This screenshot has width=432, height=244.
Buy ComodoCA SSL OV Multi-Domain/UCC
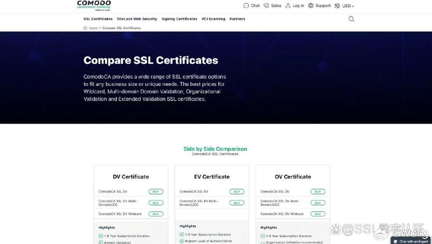pyautogui.click(x=318, y=203)
